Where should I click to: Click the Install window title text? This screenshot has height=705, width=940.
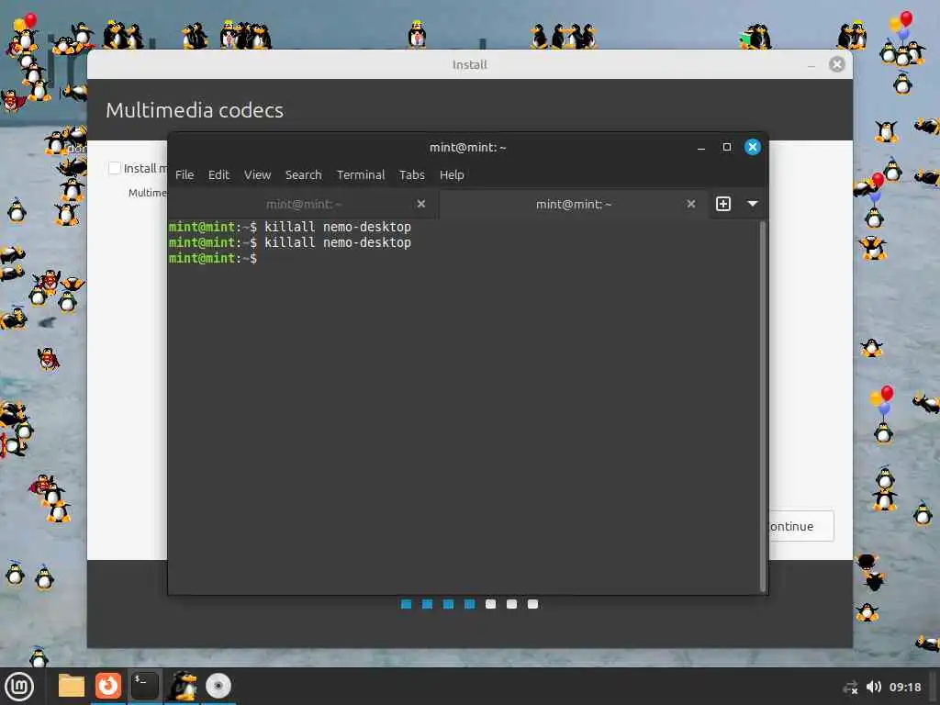click(469, 65)
